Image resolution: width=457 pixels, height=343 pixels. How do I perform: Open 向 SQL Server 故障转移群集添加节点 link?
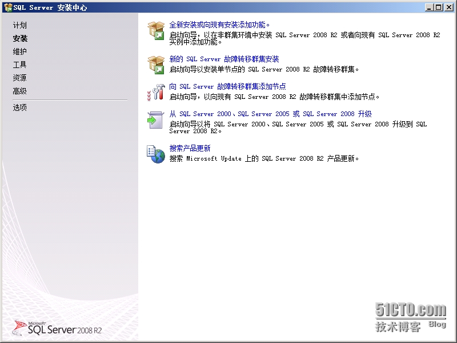(x=227, y=87)
